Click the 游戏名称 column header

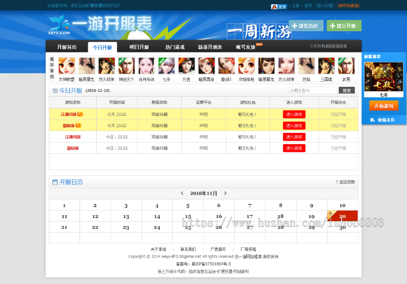(73, 102)
